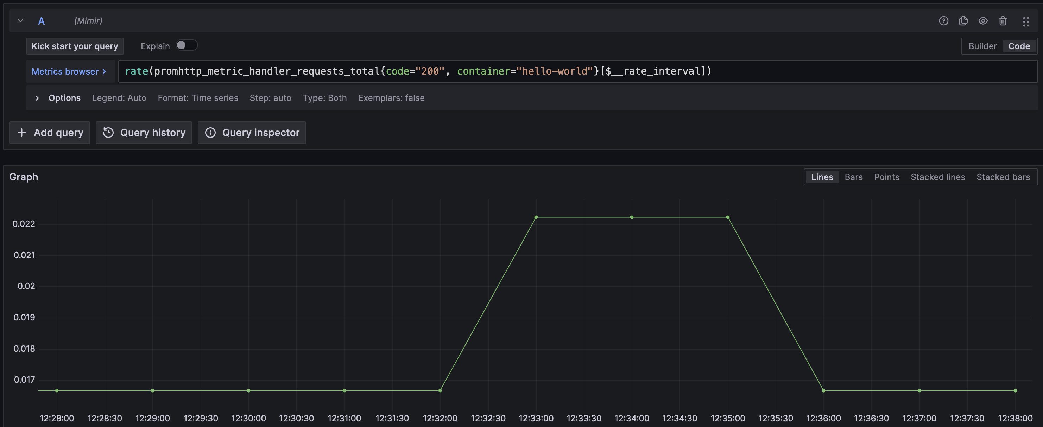Switch the graph to Points display

[886, 177]
